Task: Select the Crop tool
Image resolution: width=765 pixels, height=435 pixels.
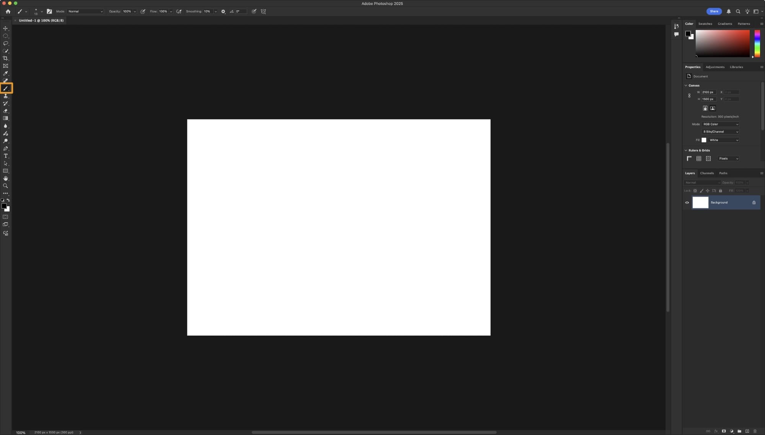Action: click(5, 58)
